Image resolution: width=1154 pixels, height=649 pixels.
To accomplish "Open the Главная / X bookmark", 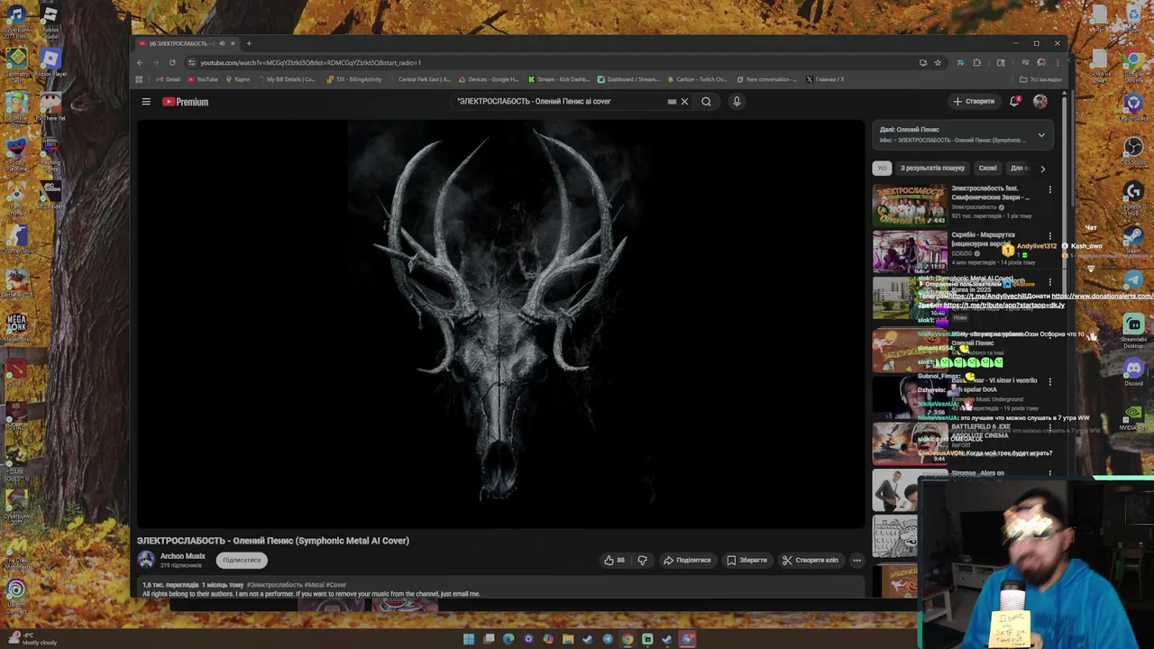I will (825, 79).
